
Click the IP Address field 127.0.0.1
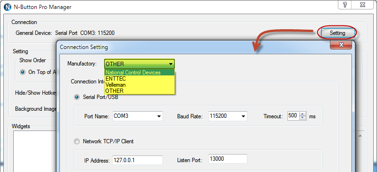(x=138, y=160)
